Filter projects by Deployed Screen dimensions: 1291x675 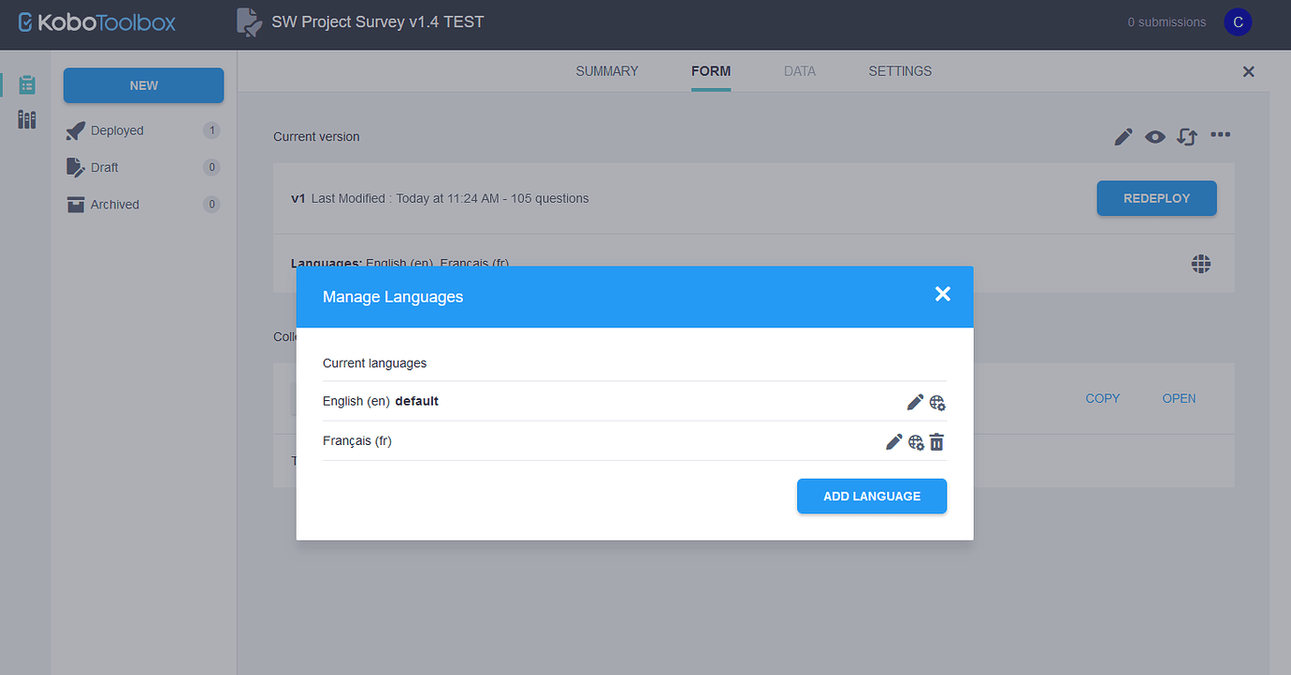[117, 130]
